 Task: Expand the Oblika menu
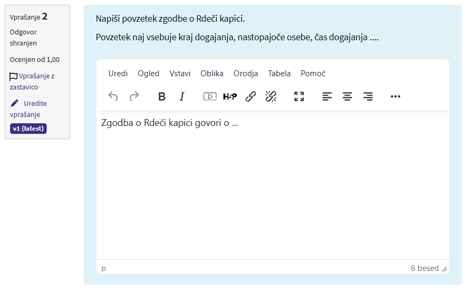pyautogui.click(x=212, y=74)
